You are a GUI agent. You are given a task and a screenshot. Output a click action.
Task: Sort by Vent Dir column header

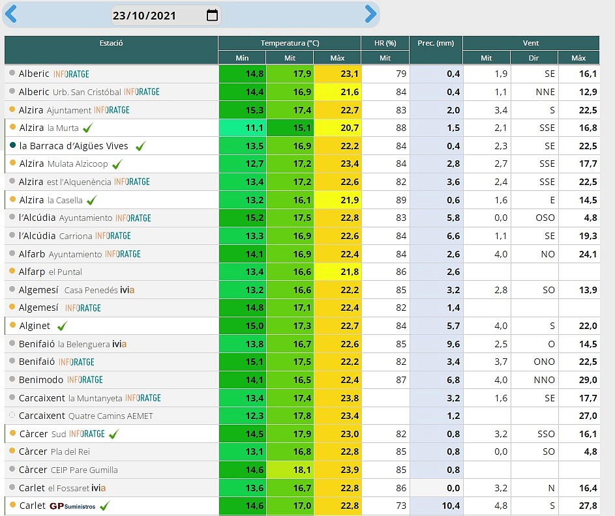pyautogui.click(x=534, y=57)
